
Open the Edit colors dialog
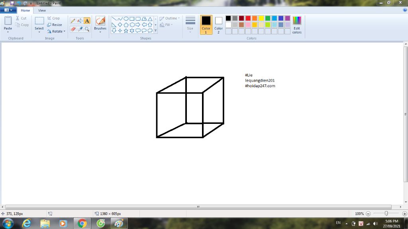tap(297, 25)
